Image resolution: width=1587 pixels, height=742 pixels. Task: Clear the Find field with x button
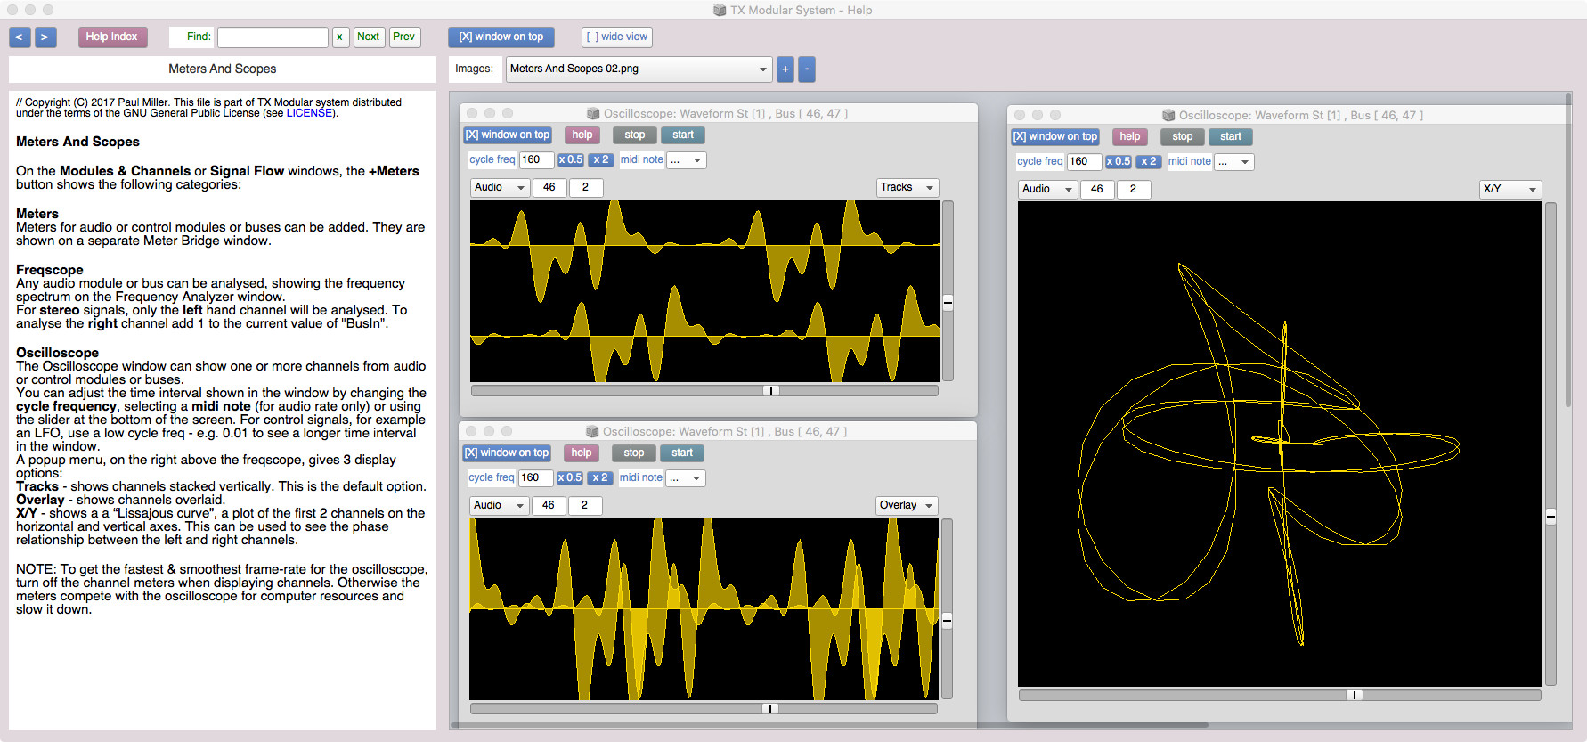pyautogui.click(x=340, y=37)
